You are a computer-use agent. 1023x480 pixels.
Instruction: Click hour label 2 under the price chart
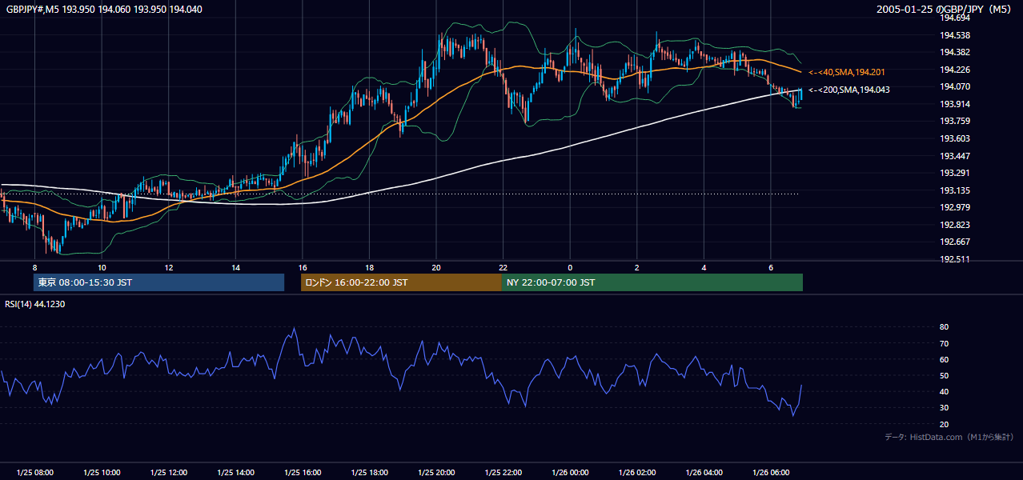pyautogui.click(x=637, y=267)
